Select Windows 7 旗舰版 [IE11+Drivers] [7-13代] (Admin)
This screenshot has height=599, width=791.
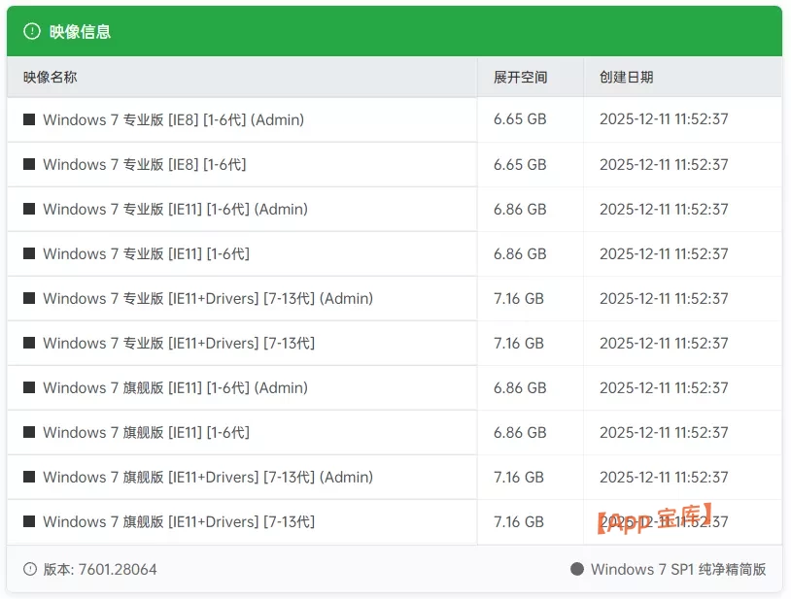click(x=208, y=477)
